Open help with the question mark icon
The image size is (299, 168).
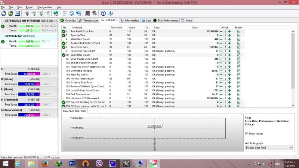click(x=103, y=13)
